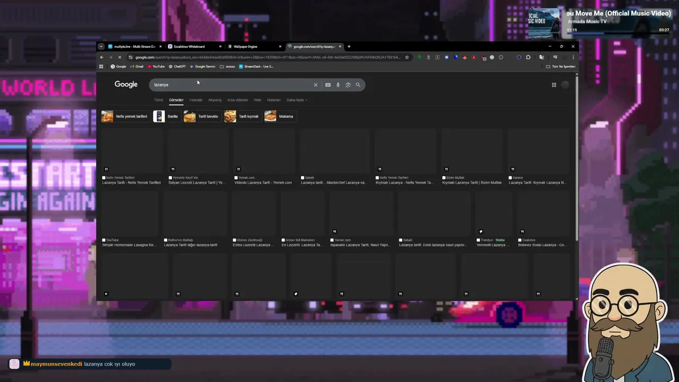Image resolution: width=679 pixels, height=382 pixels.
Task: Click the browser address bar URL
Action: coord(268,57)
